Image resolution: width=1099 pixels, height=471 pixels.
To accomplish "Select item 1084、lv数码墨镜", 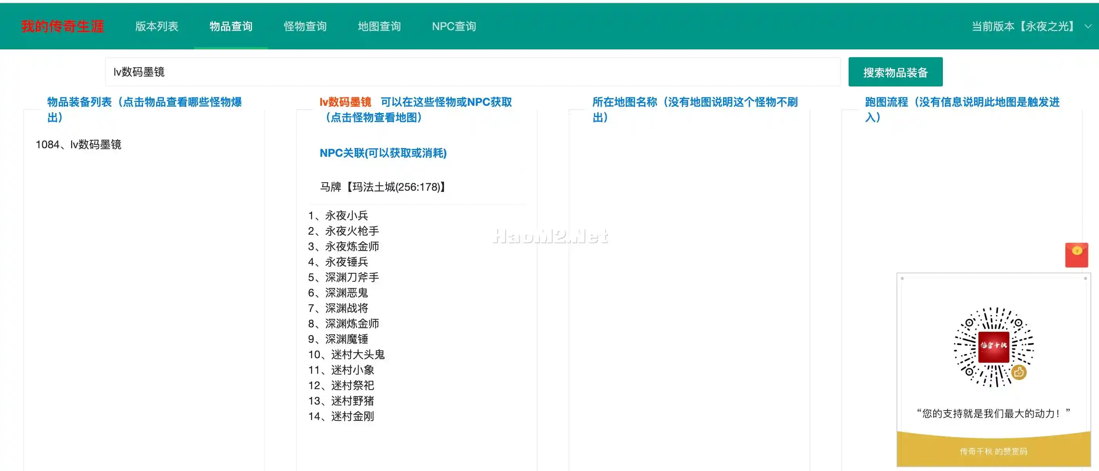I will 78,144.
